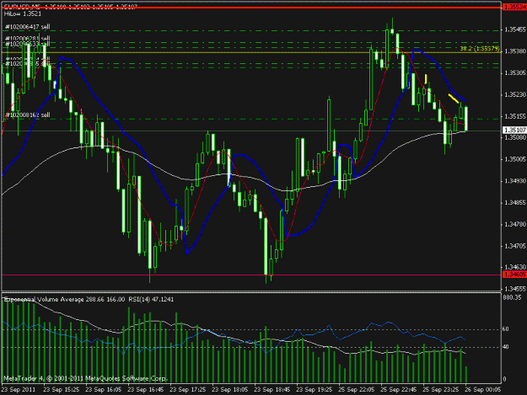Select the diagonal yellow trendline near blue line
The width and height of the screenshot is (527, 395).
(454, 99)
